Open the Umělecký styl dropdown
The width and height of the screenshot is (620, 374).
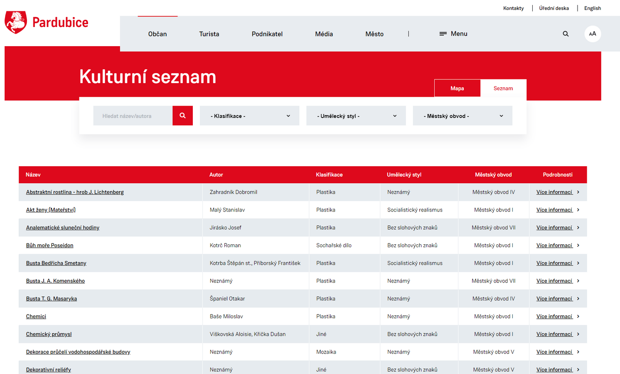(x=356, y=116)
